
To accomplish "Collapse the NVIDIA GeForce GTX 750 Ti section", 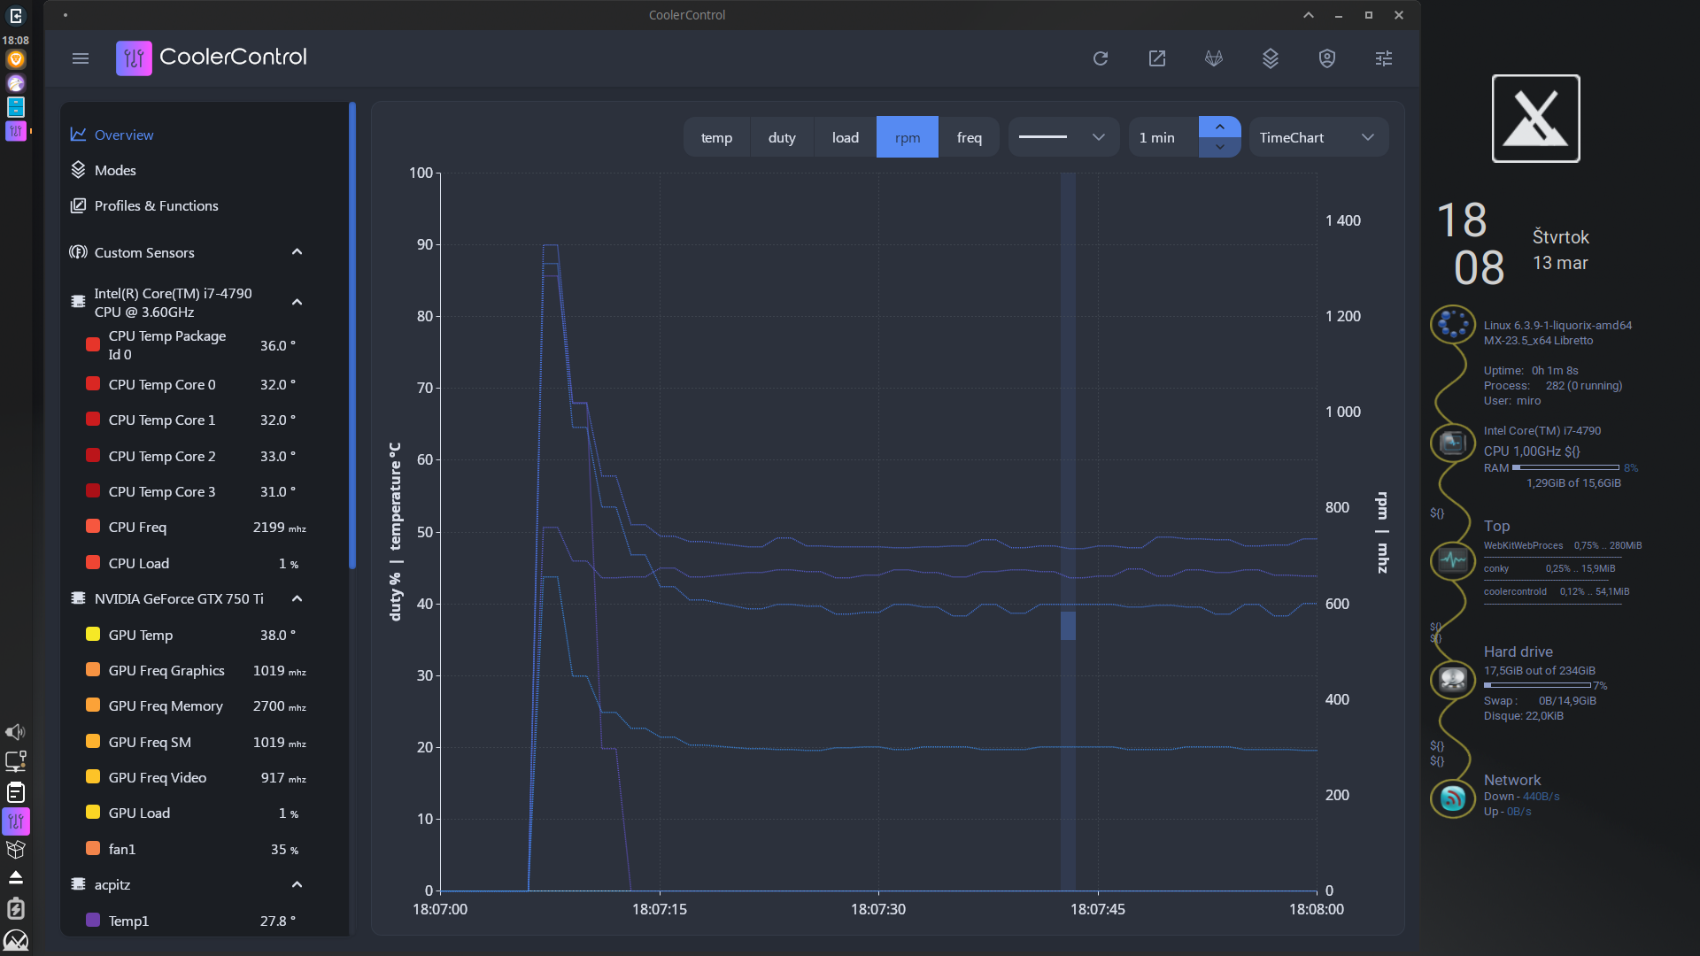I will (x=297, y=599).
